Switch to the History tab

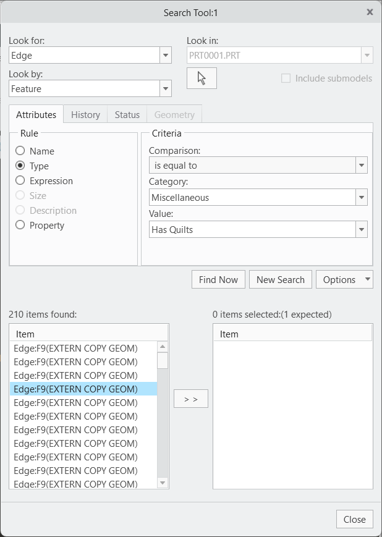click(85, 115)
